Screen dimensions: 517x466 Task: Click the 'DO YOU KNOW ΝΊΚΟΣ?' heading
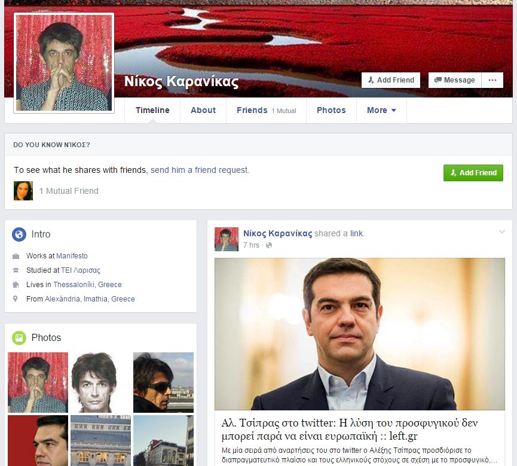click(x=51, y=145)
